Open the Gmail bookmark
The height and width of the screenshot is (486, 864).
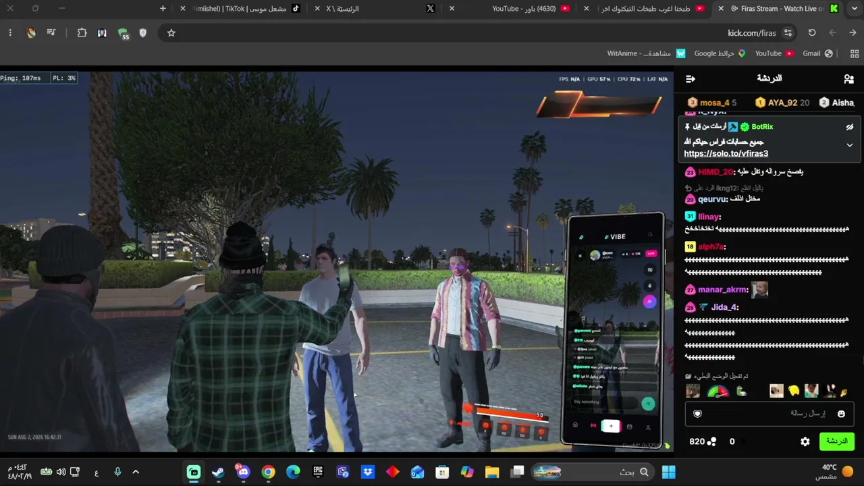click(x=817, y=53)
